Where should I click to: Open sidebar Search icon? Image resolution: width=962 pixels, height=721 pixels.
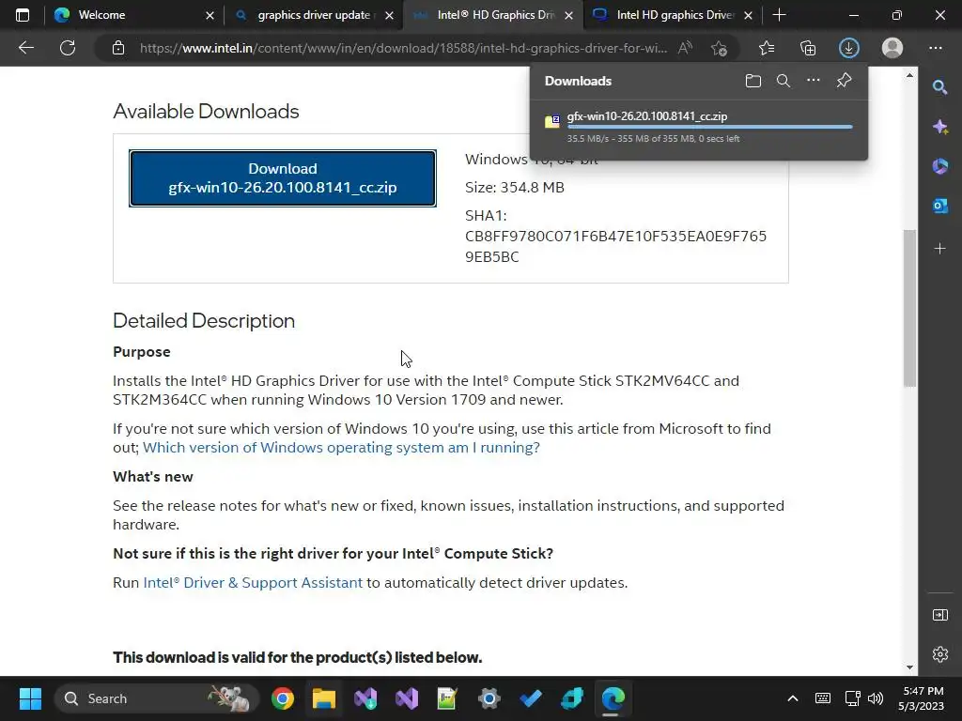pos(939,87)
